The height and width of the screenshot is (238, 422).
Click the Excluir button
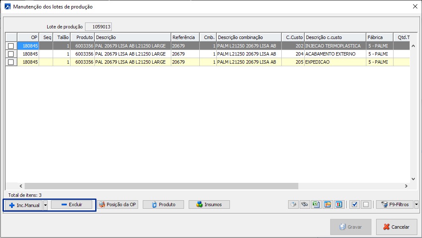tap(71, 204)
